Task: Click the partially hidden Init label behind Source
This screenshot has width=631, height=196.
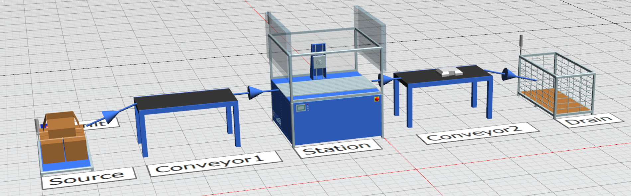Action: pos(100,123)
